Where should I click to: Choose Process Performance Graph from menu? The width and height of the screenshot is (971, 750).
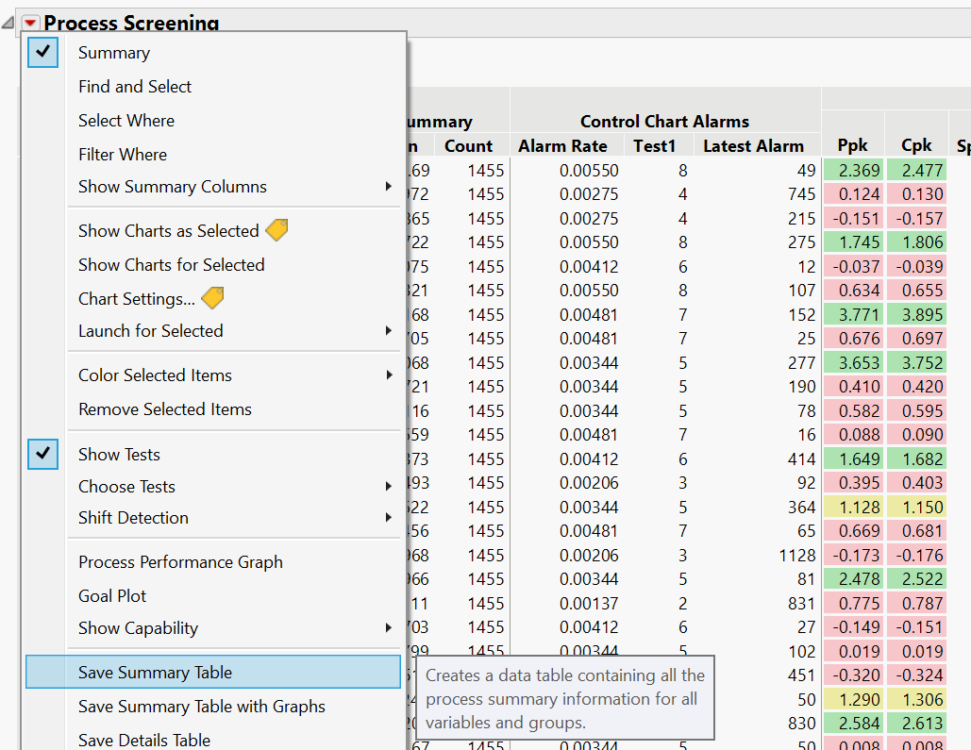180,561
